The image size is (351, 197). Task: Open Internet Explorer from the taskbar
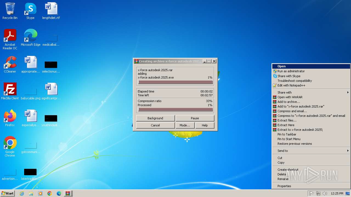coord(22,193)
